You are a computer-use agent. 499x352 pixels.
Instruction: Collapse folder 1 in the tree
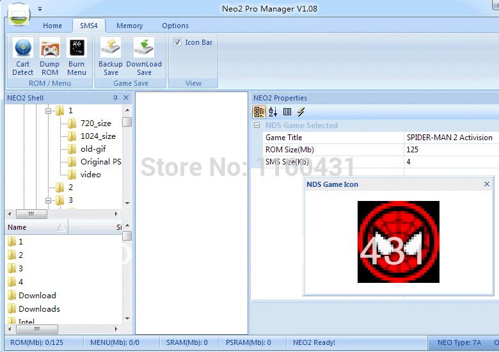(x=49, y=111)
